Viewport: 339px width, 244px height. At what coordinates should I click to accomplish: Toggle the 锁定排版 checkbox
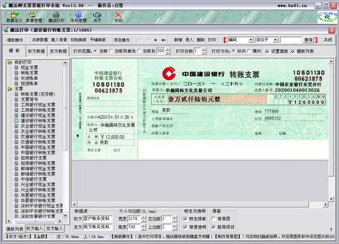click(x=185, y=219)
